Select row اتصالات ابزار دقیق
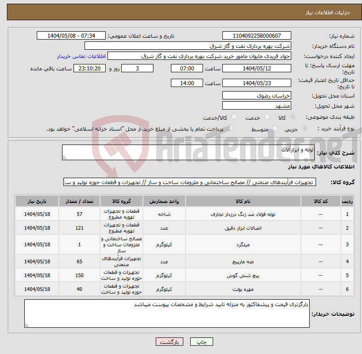The image size is (362, 354). click(x=185, y=228)
